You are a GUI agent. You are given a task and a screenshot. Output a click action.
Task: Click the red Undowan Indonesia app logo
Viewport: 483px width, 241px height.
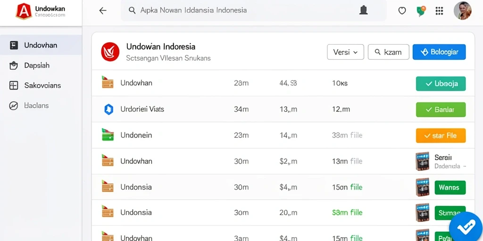click(x=110, y=52)
